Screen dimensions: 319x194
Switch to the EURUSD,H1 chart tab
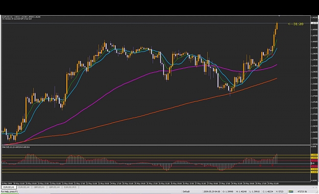coord(9,187)
